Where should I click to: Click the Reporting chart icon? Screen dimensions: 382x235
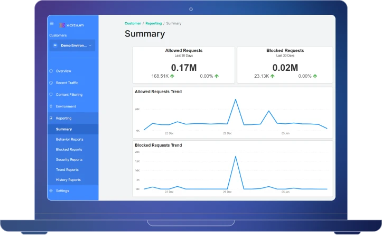51,119
